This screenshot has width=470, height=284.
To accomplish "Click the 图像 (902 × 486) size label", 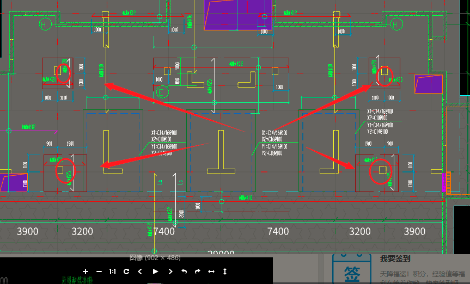I will 155,257.
